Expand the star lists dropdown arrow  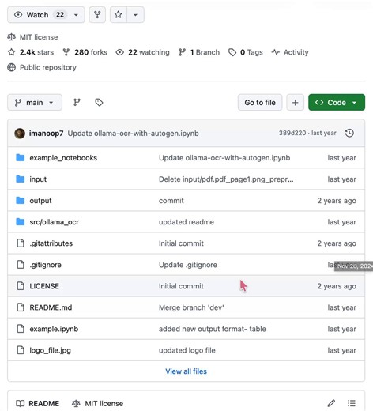click(x=135, y=15)
